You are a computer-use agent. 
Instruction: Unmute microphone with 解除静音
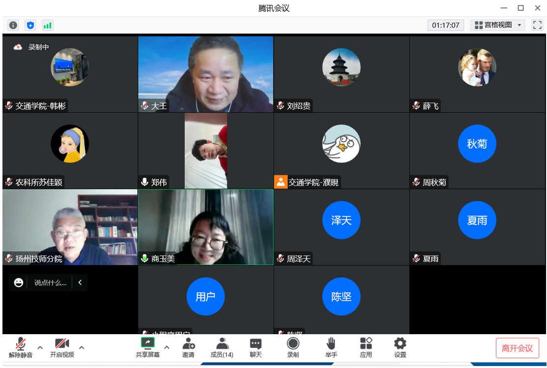point(21,347)
